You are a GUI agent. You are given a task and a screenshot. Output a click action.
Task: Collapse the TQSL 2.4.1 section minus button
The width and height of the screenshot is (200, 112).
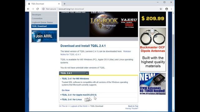click(87, 73)
